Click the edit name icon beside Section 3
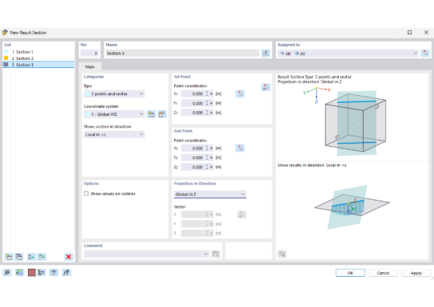434x307 pixels. pyautogui.click(x=266, y=53)
